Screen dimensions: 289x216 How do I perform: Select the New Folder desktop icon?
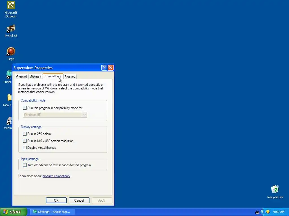pos(8,100)
